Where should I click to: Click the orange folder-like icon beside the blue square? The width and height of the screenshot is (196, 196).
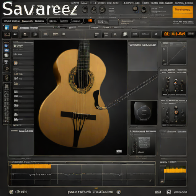click(15, 28)
